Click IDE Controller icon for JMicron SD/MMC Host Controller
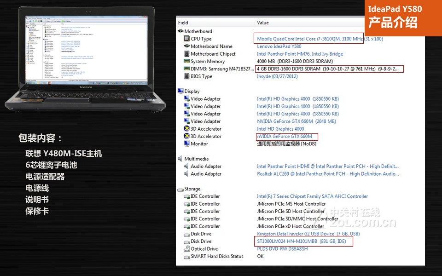Viewport: 442px width, 276px height. [186, 219]
